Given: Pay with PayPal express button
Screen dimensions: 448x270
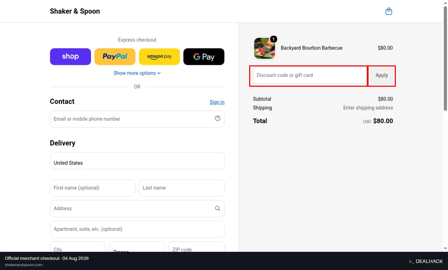Looking at the screenshot, I should tap(115, 56).
